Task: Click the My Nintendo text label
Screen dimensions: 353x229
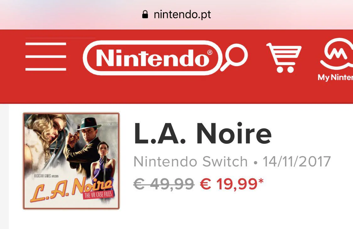Action: pos(335,77)
